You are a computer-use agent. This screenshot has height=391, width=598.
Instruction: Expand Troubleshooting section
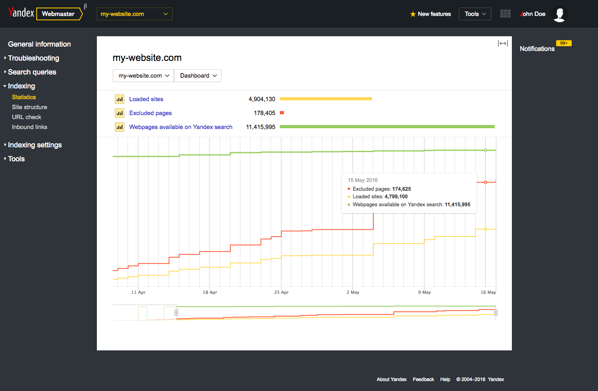pyautogui.click(x=33, y=58)
